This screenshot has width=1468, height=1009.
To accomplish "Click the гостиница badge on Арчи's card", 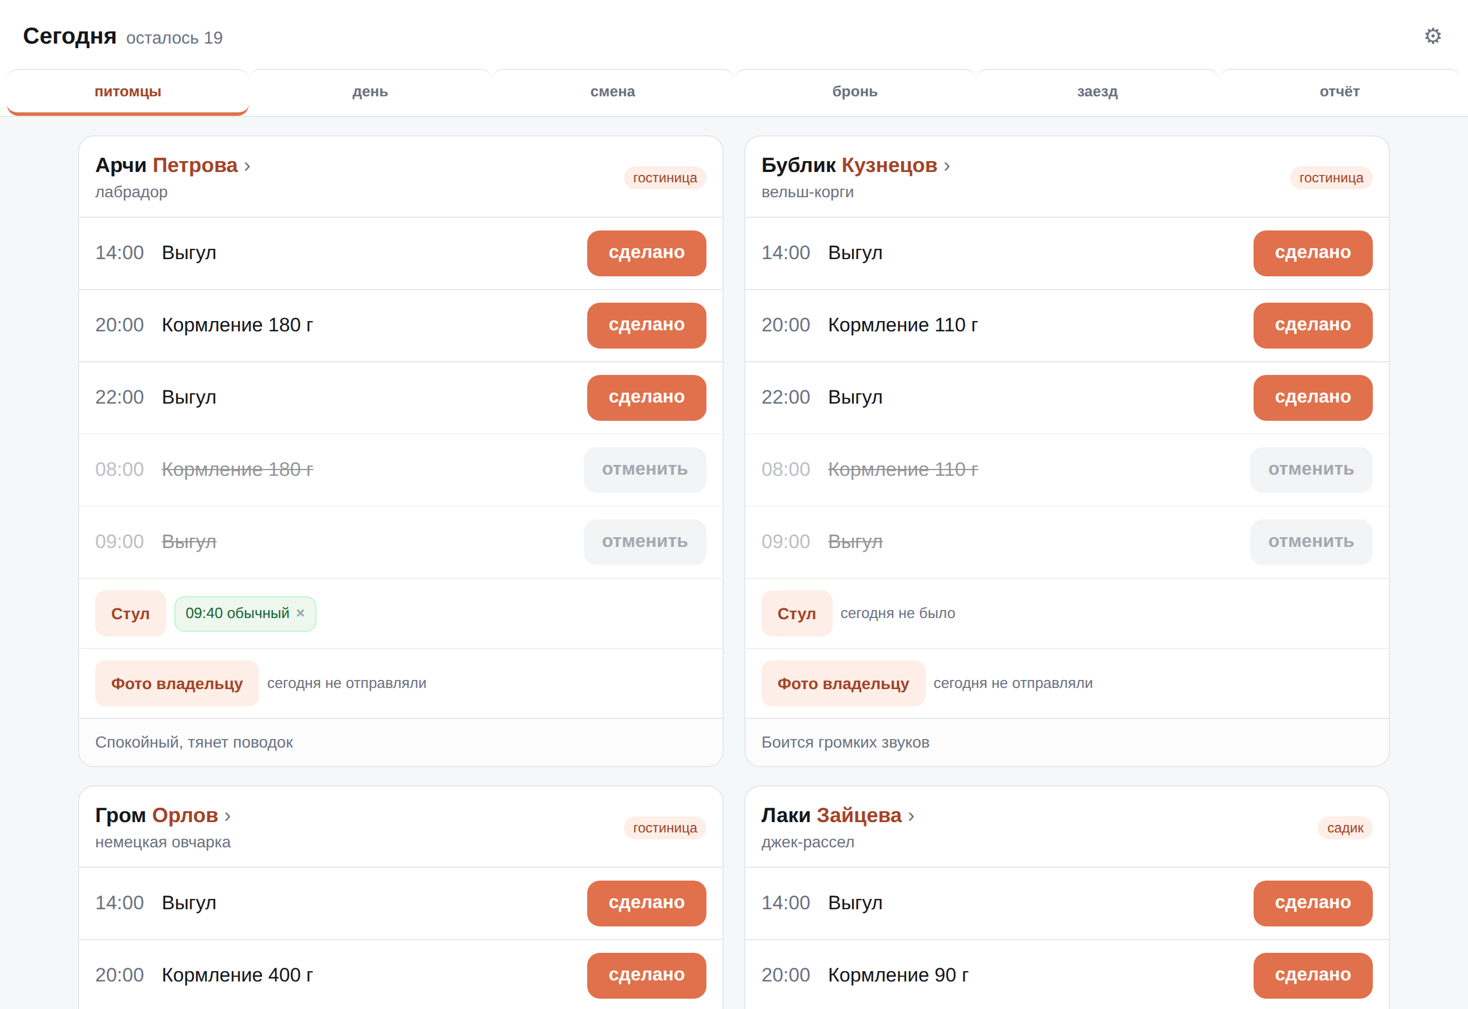I will 665,178.
